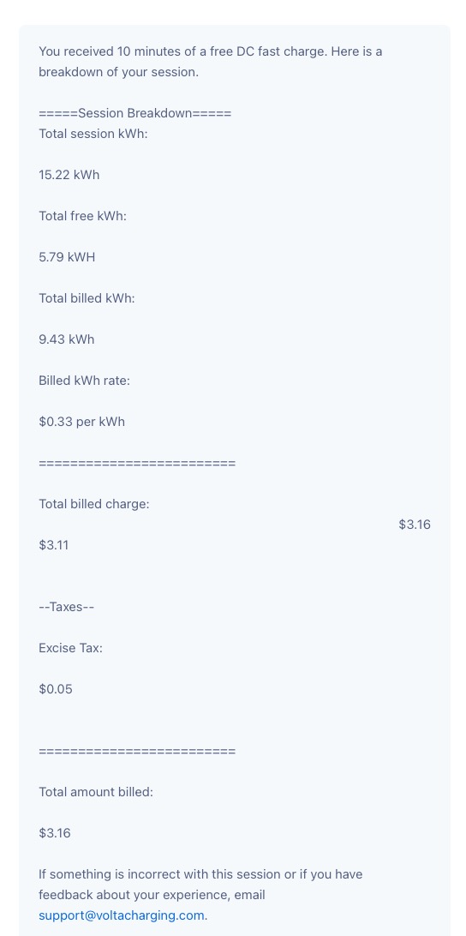Select the Session Breakdown header line
This screenshot has width=466, height=936.
coord(134,113)
